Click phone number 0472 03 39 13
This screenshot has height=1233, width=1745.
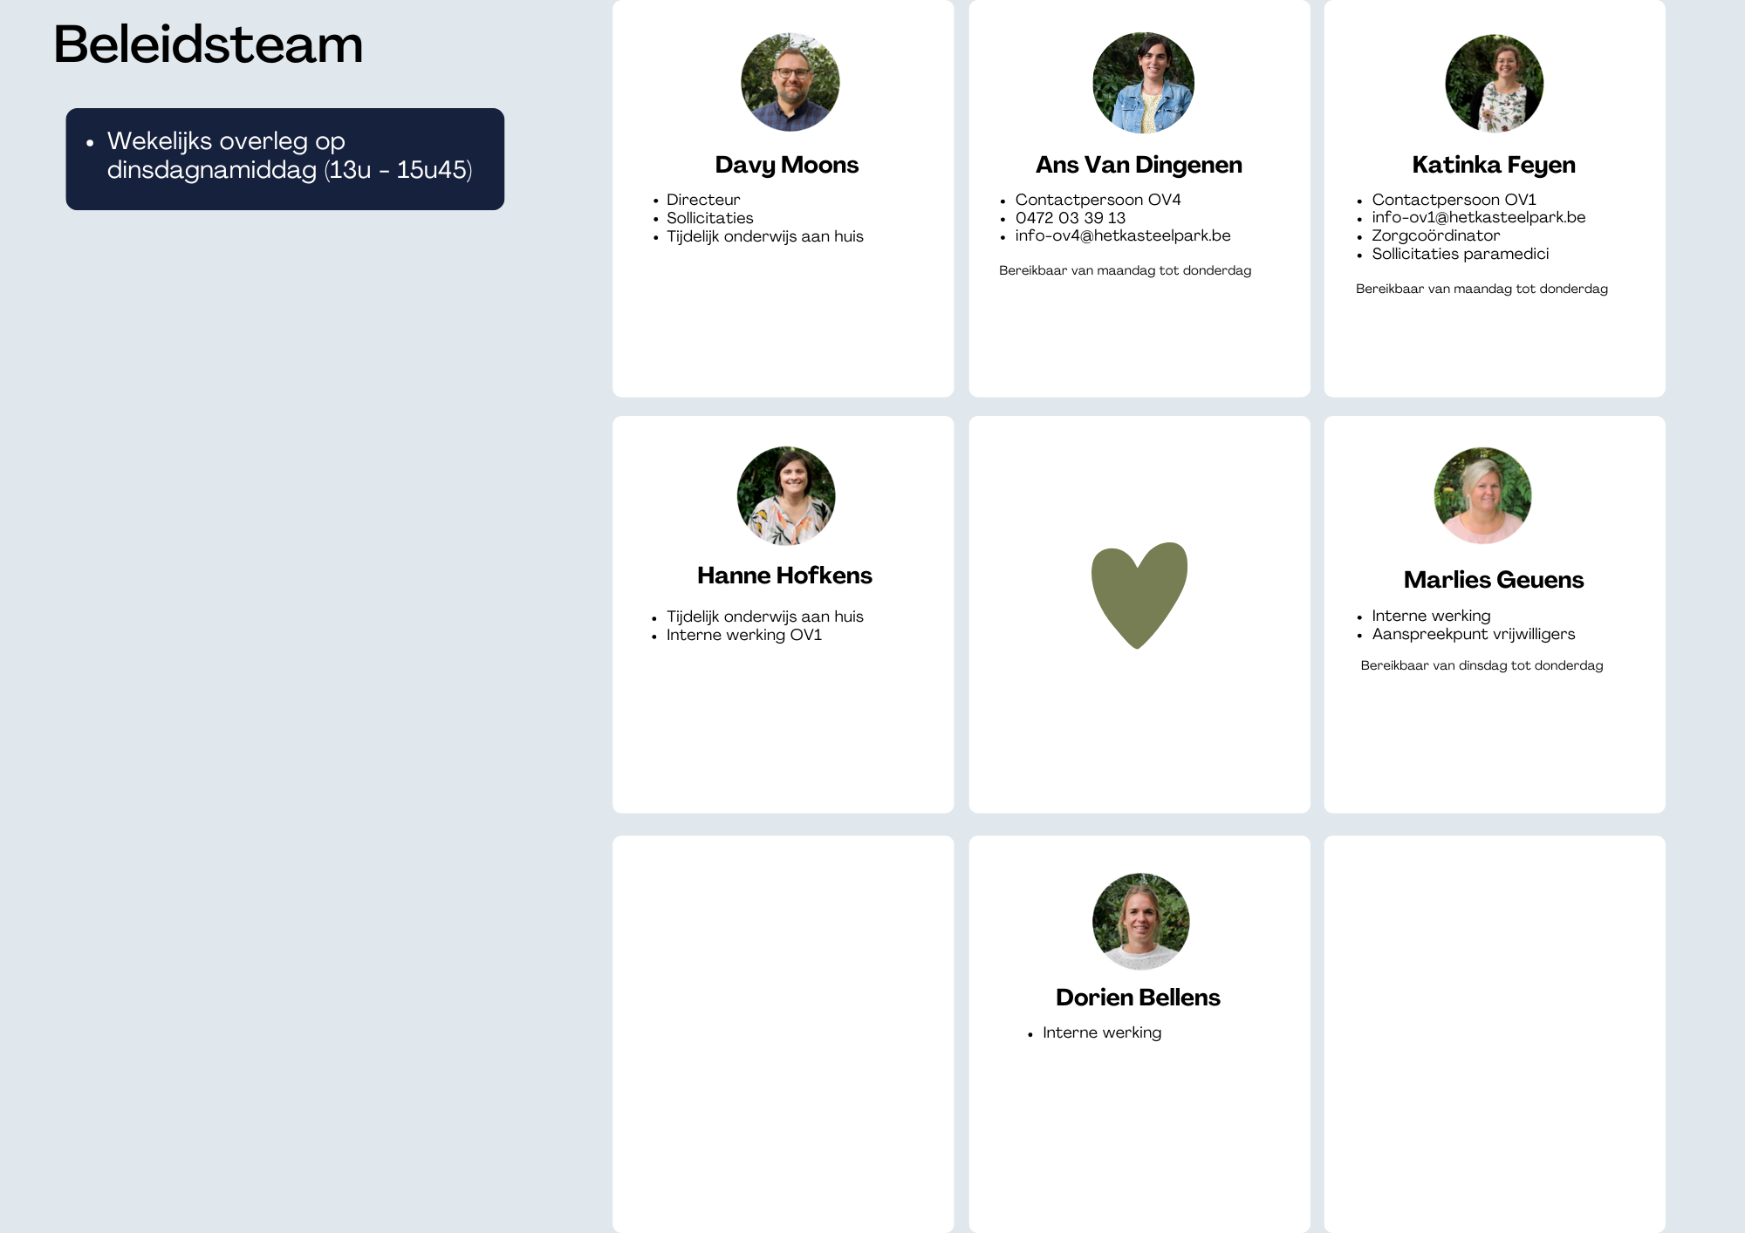coord(1070,218)
